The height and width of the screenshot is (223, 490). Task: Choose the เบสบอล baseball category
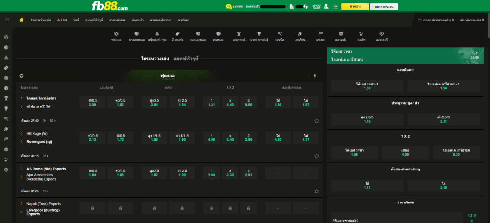218,36
